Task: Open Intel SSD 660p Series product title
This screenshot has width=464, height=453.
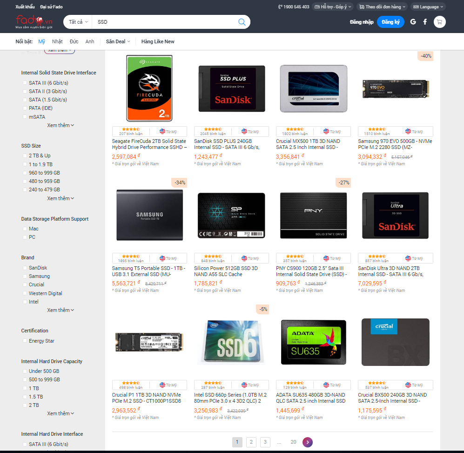Action: click(x=230, y=398)
